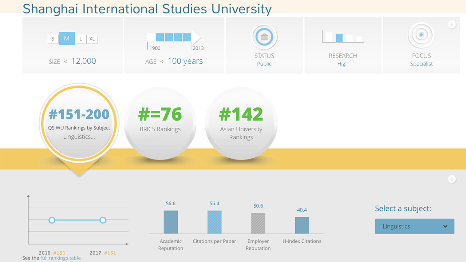Click the info icon above the subject selector
This screenshot has height=262, width=466.
451,179
